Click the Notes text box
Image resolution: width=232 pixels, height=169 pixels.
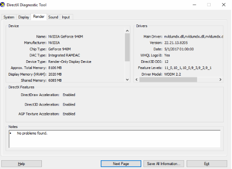pyautogui.click(x=115, y=139)
